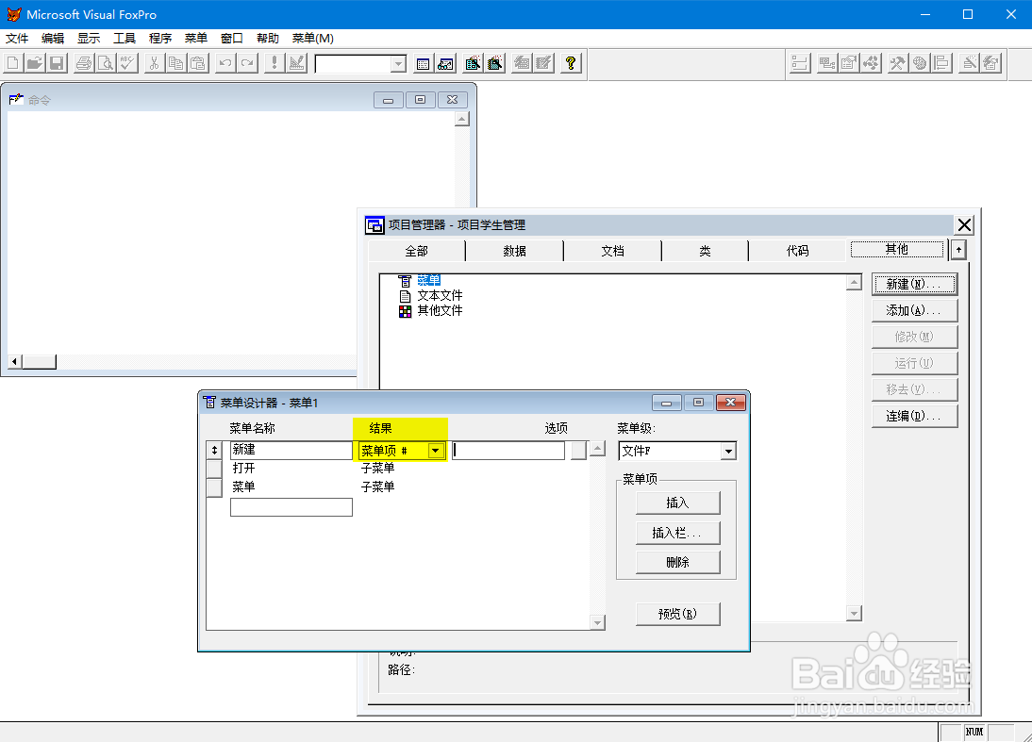Open the 编辑 menu
This screenshot has width=1032, height=742.
53,38
